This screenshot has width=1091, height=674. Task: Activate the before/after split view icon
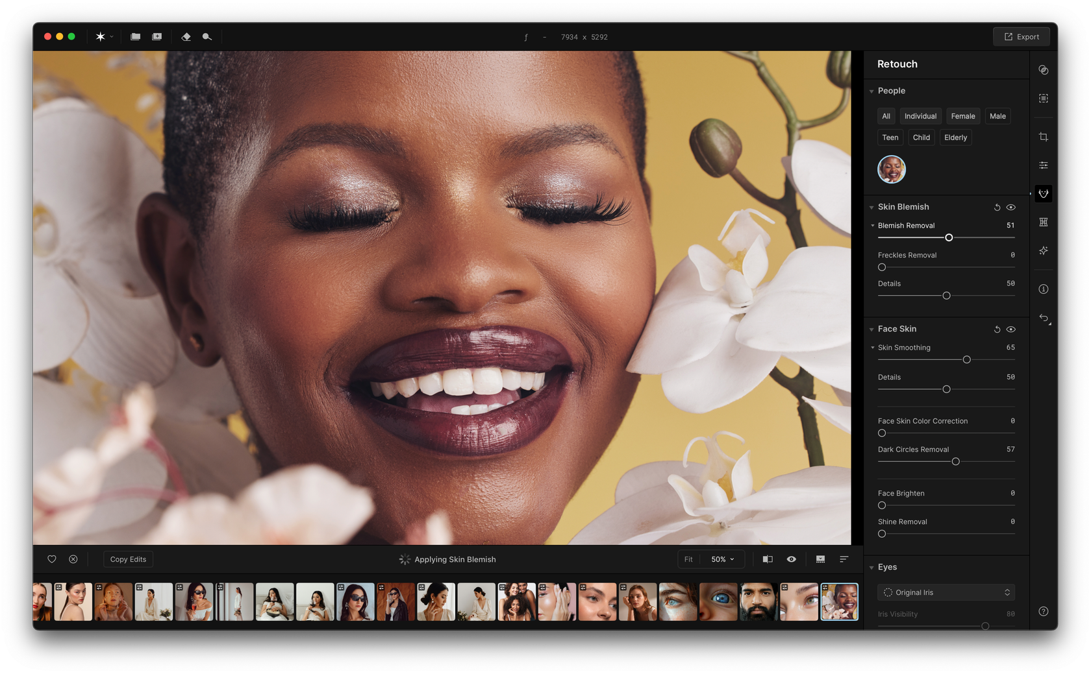[x=768, y=559]
